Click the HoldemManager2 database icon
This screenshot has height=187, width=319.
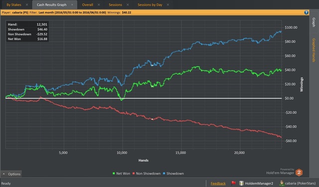(x=241, y=183)
